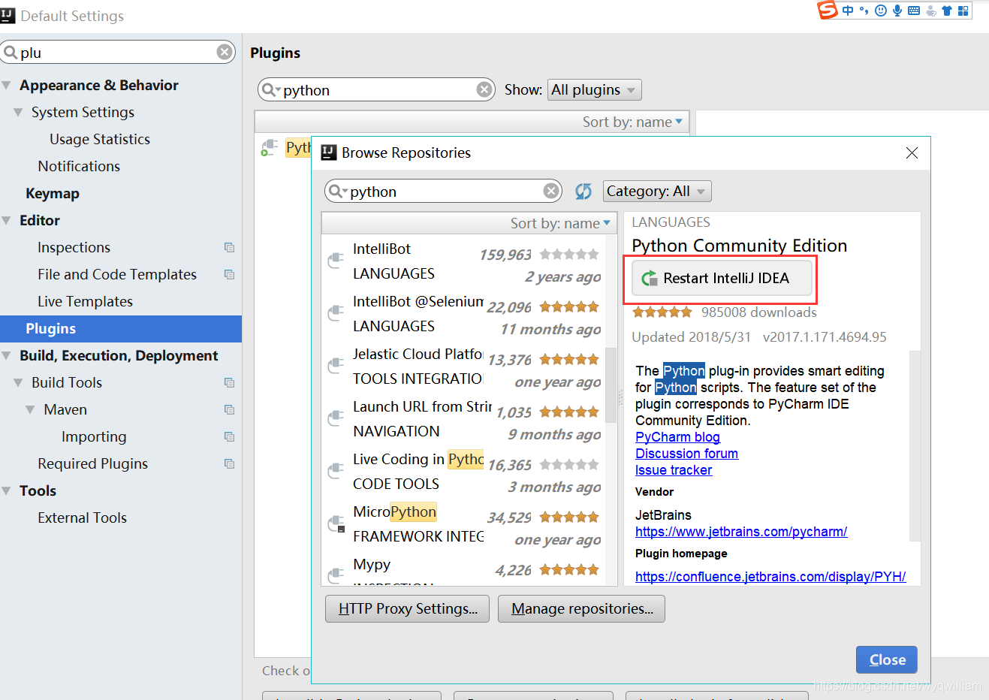Click the Importing project-level icon
Image resolution: width=989 pixels, height=700 pixels.
(229, 436)
